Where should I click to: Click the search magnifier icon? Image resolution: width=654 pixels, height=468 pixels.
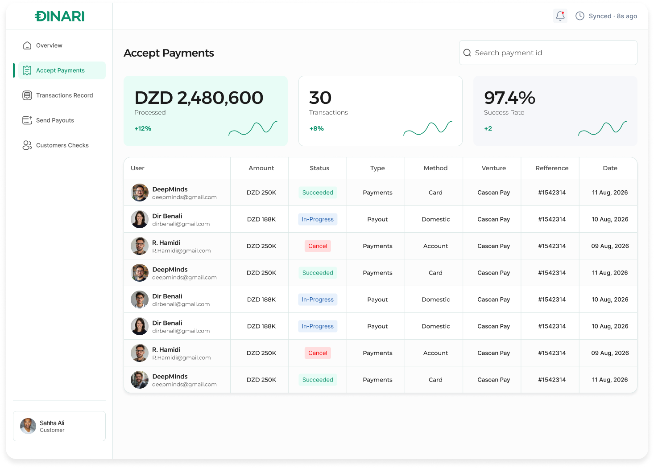(x=467, y=53)
